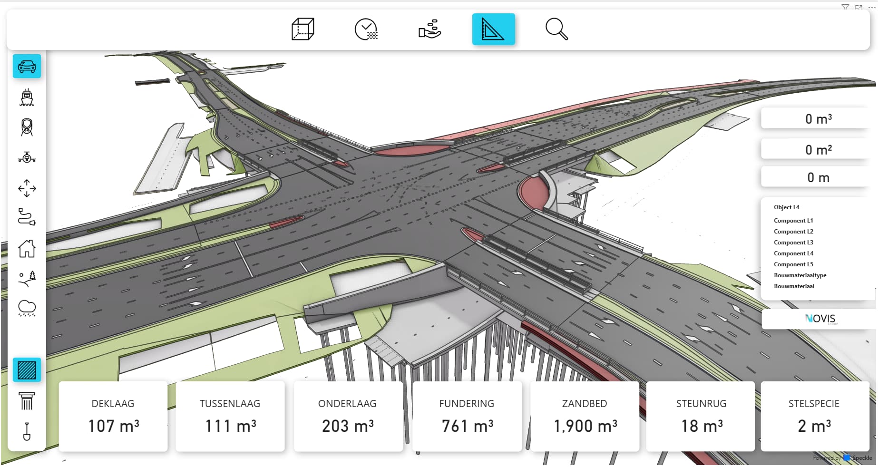Select the triangle ruler quantities tab
This screenshot has width=878, height=467.
pos(493,29)
